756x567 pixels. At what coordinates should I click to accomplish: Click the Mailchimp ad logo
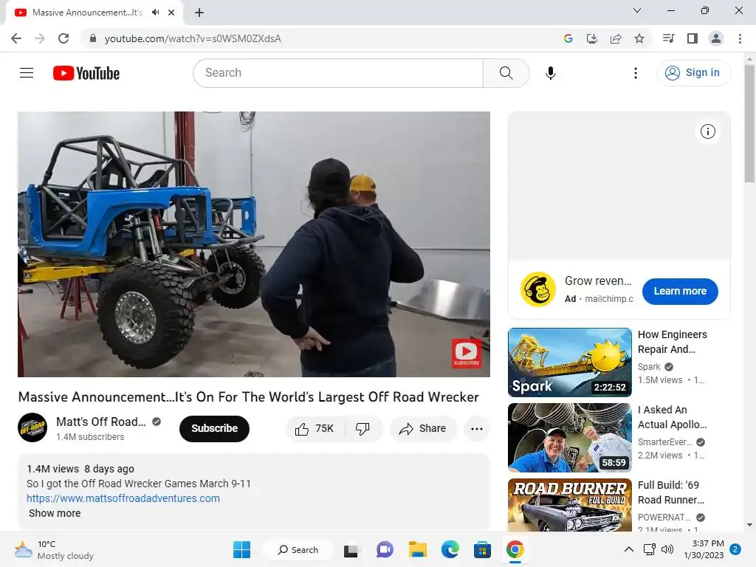(x=538, y=289)
